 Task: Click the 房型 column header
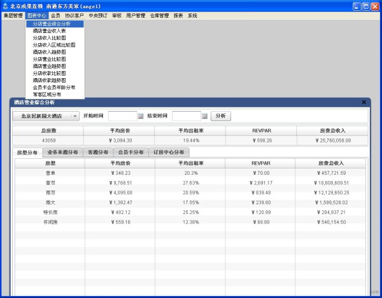(50, 163)
